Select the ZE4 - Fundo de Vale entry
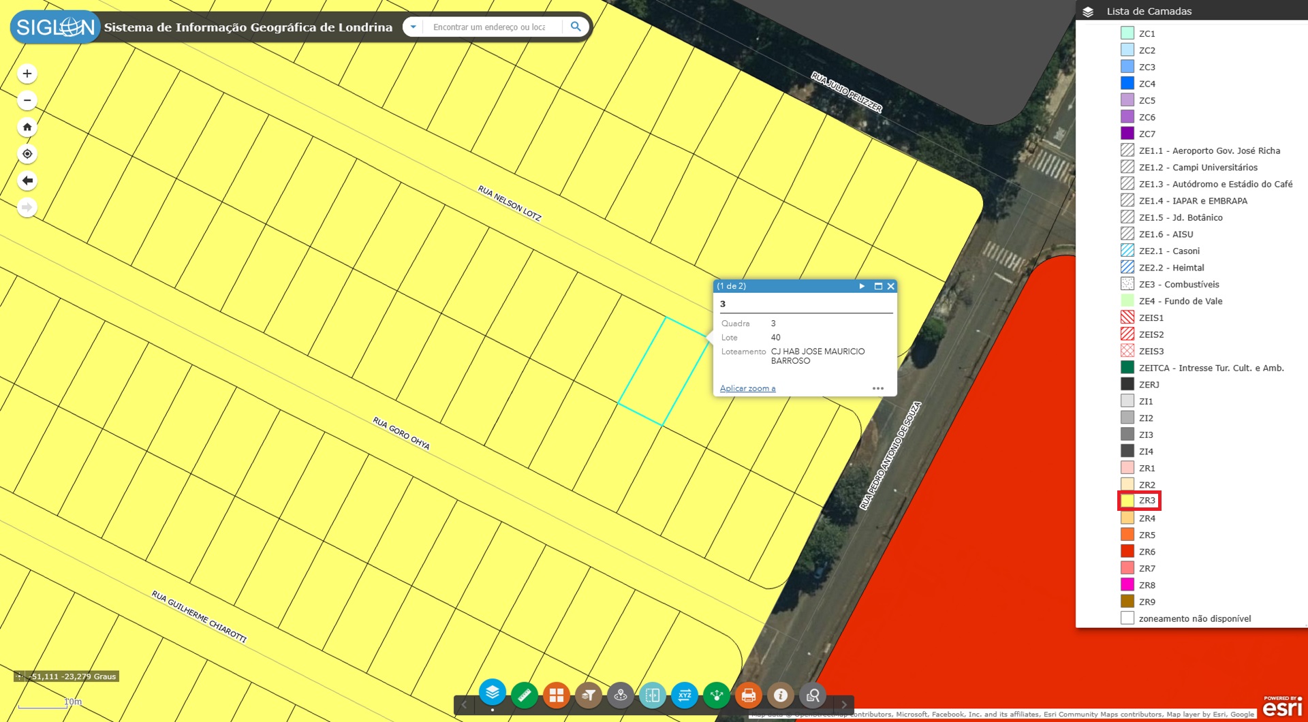This screenshot has height=722, width=1308. click(1181, 300)
